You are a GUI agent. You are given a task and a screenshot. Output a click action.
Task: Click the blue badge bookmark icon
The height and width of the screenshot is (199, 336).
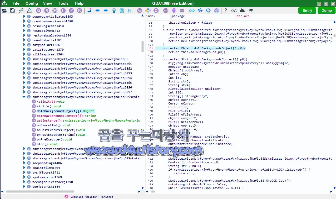pyautogui.click(x=114, y=11)
